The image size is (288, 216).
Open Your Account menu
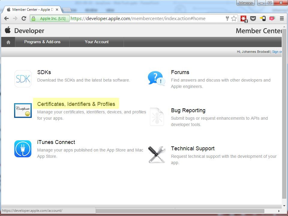pyautogui.click(x=97, y=42)
